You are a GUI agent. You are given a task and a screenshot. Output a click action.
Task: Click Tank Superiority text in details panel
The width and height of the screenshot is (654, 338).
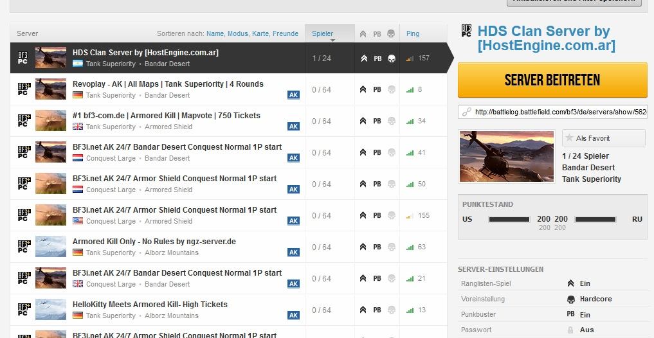click(x=592, y=179)
